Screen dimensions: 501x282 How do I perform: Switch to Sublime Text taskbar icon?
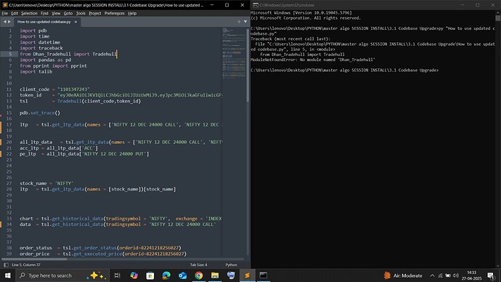(248, 275)
